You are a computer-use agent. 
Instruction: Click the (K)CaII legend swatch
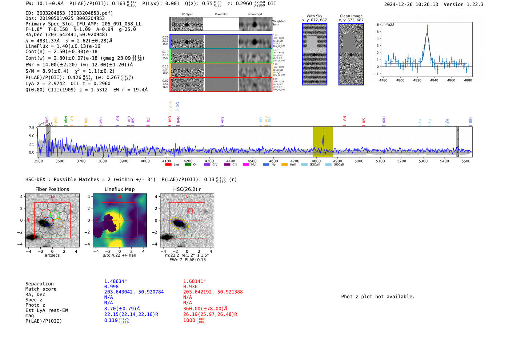point(304,165)
